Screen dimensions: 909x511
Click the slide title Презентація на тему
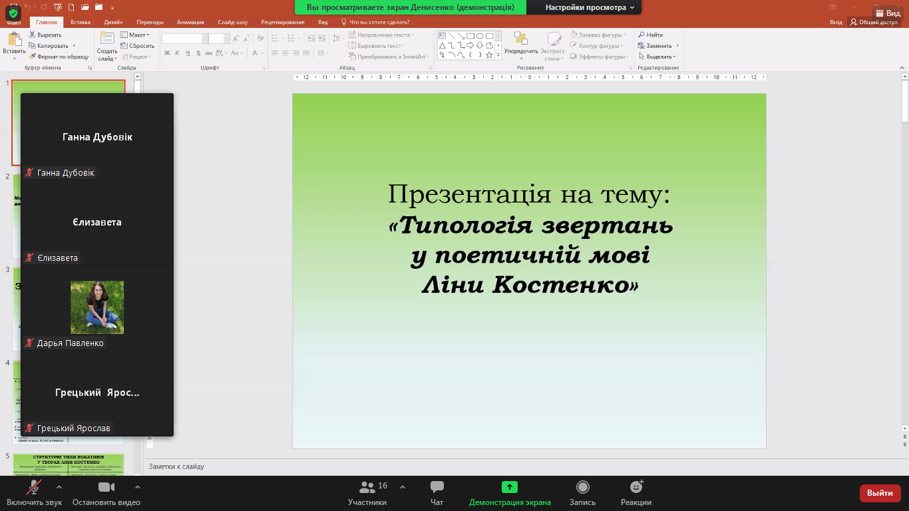[529, 194]
